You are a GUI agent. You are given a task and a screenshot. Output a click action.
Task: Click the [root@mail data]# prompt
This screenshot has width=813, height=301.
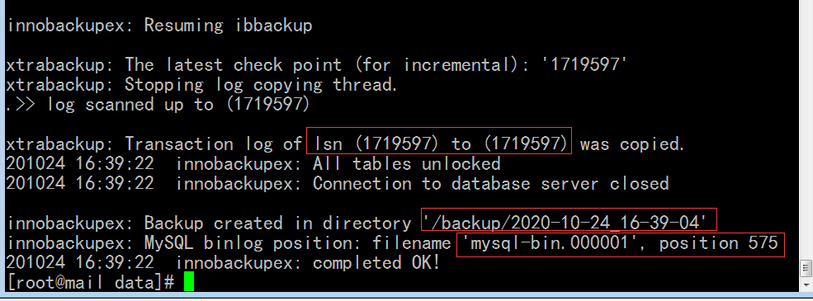coord(91,283)
